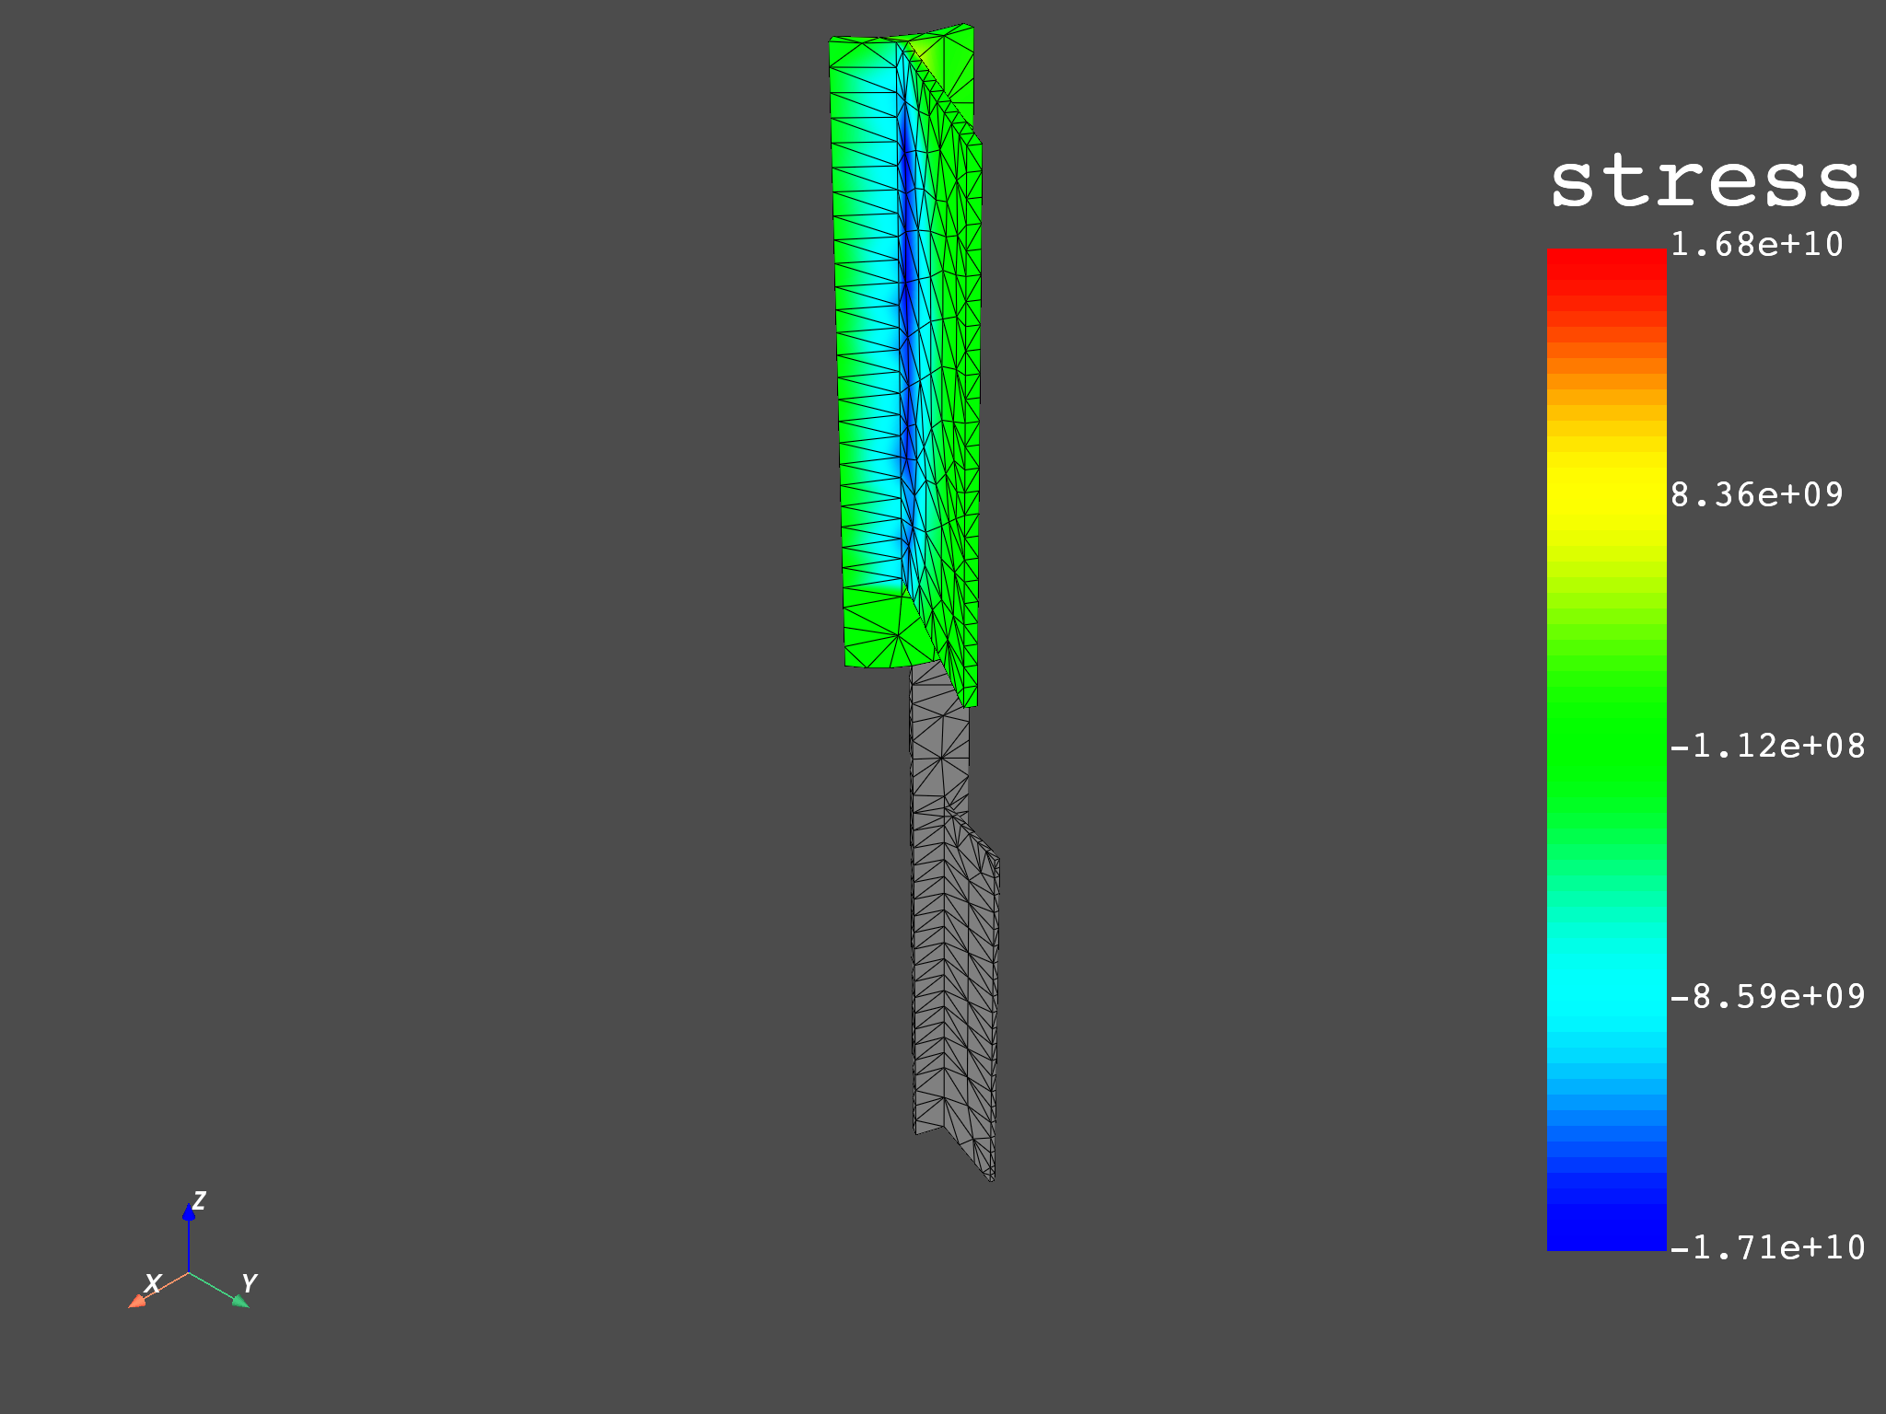1886x1414 pixels.
Task: Click the -8.59e+09 legend label
Action: 1767,997
